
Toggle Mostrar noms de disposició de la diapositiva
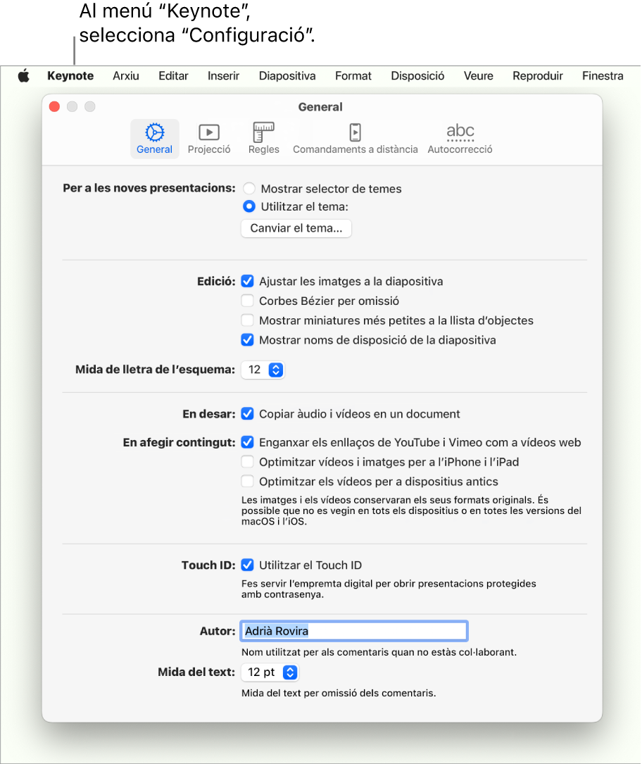pos(248,339)
